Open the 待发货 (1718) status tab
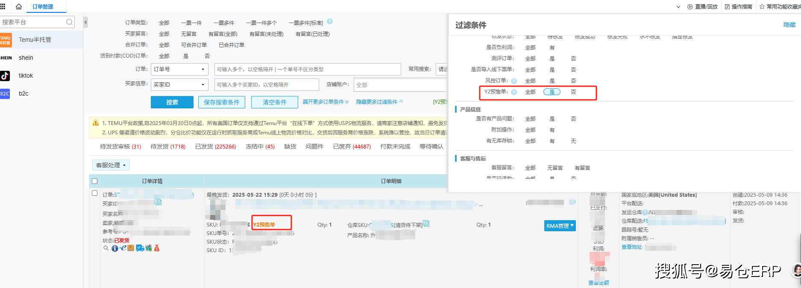This screenshot has width=801, height=288. tap(168, 147)
